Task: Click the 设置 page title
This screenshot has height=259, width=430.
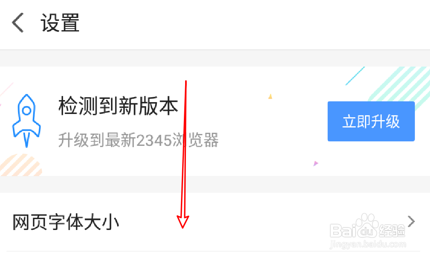Action: pyautogui.click(x=60, y=23)
